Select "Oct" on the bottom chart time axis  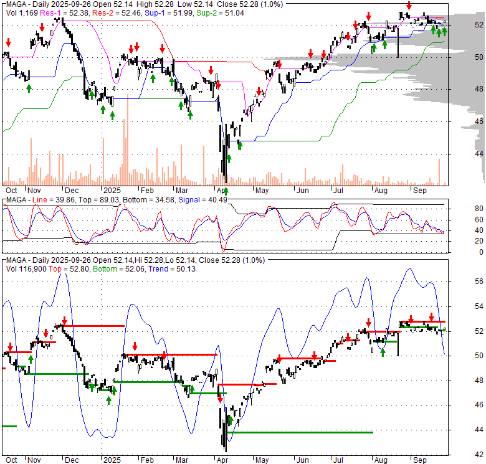coord(11,460)
